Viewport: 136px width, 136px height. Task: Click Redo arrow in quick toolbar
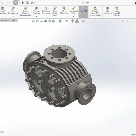click(x=9, y=3)
